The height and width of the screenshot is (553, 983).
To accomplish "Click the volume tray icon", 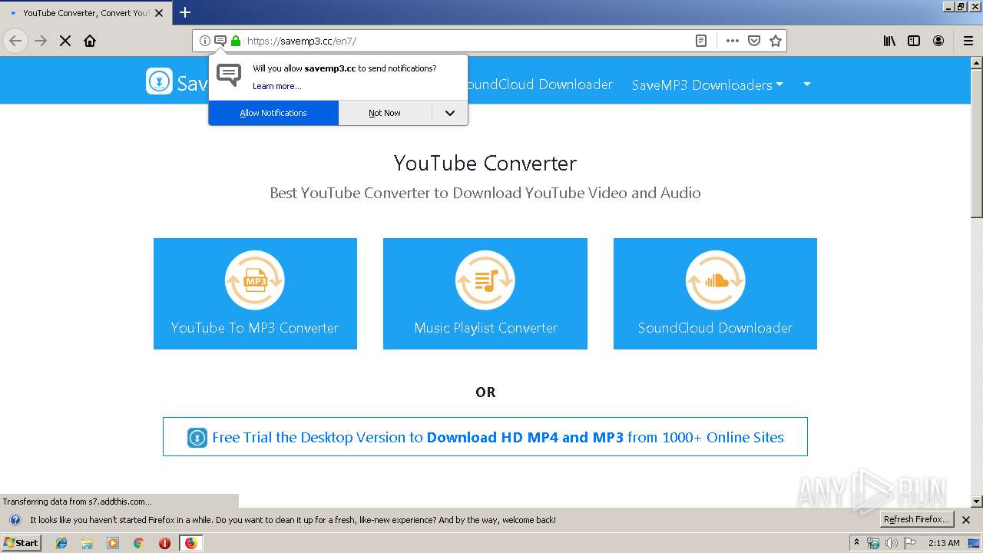I will [892, 543].
